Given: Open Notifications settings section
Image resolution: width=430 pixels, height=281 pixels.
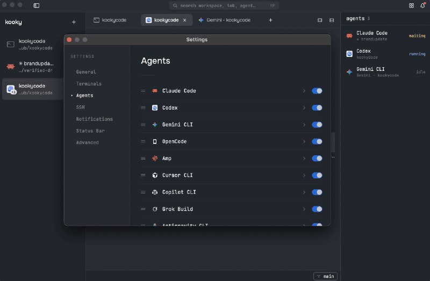Looking at the screenshot, I should coord(95,119).
